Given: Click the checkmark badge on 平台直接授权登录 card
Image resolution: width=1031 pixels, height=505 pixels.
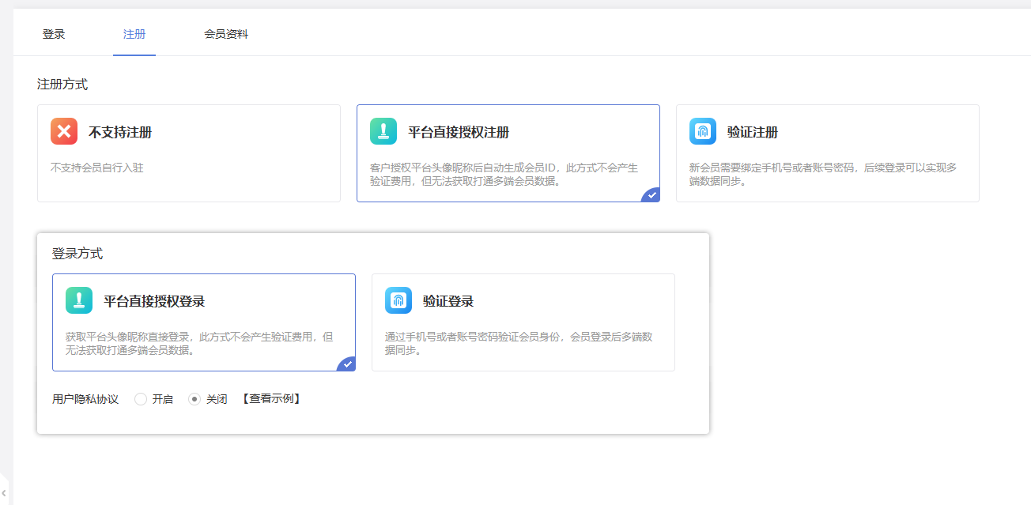Looking at the screenshot, I should tap(348, 364).
